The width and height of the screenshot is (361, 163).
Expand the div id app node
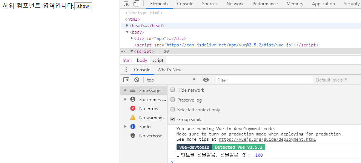tap(132, 38)
